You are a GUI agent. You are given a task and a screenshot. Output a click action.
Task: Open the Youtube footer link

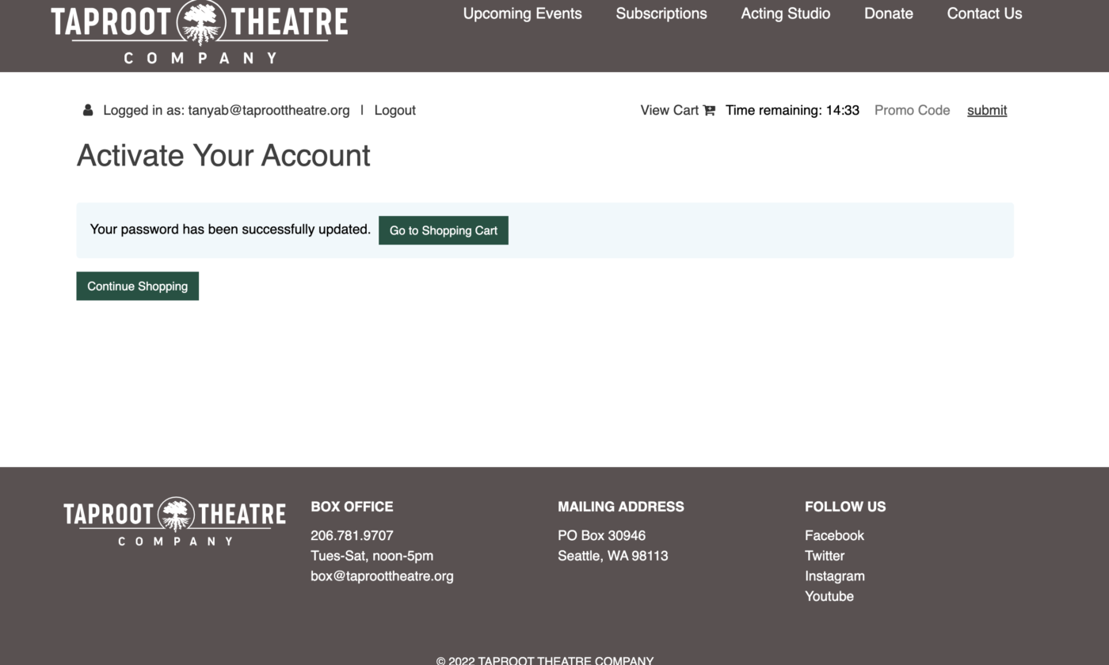pos(829,596)
